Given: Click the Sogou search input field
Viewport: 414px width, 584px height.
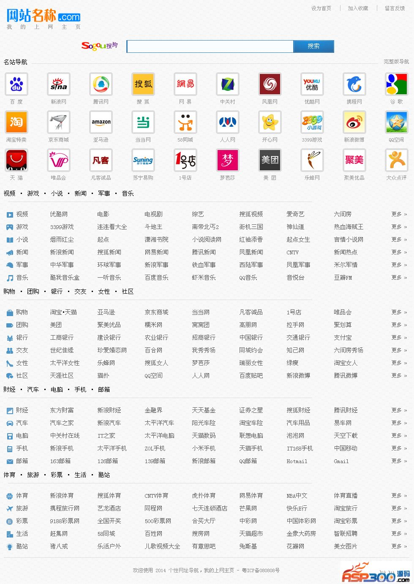Looking at the screenshot, I should [x=210, y=46].
